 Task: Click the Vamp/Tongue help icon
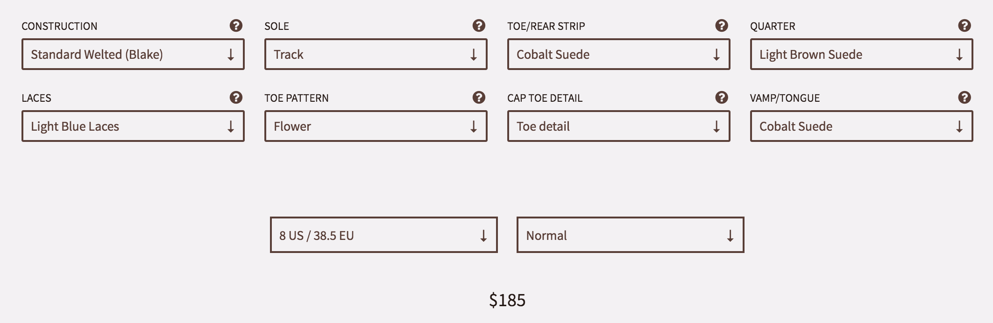tap(965, 98)
